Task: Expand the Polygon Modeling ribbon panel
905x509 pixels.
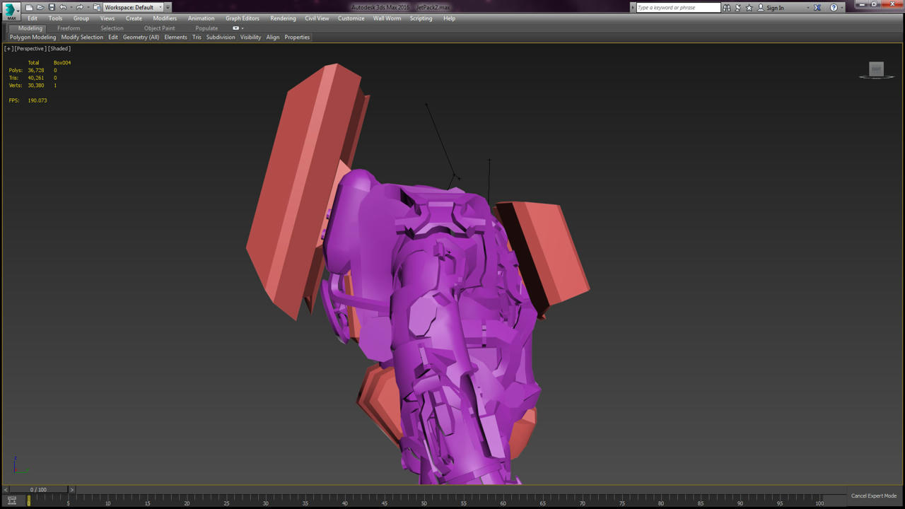Action: point(33,37)
